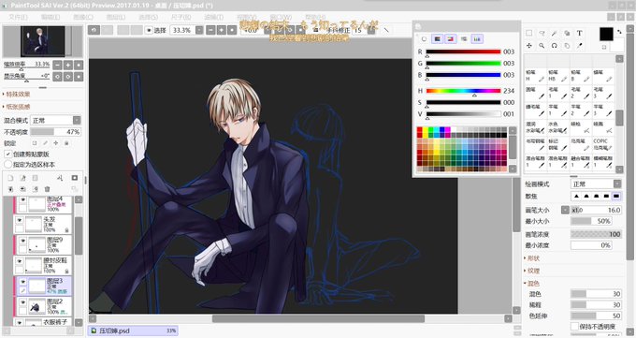Toggle visibility of 图层4 layer
This screenshot has height=338, width=636.
23,199
